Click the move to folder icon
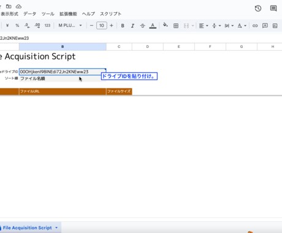This screenshot has width=282, height=233. pyautogui.click(x=9, y=6)
